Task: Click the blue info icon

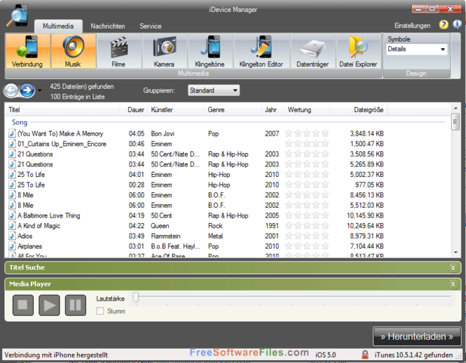Action: coord(457,24)
